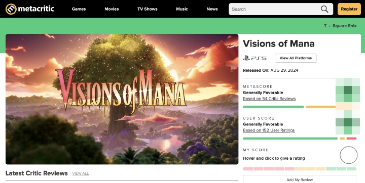Screen dimensions: 365x183
Task: Click the Metacritic logo icon
Action: 11,9
